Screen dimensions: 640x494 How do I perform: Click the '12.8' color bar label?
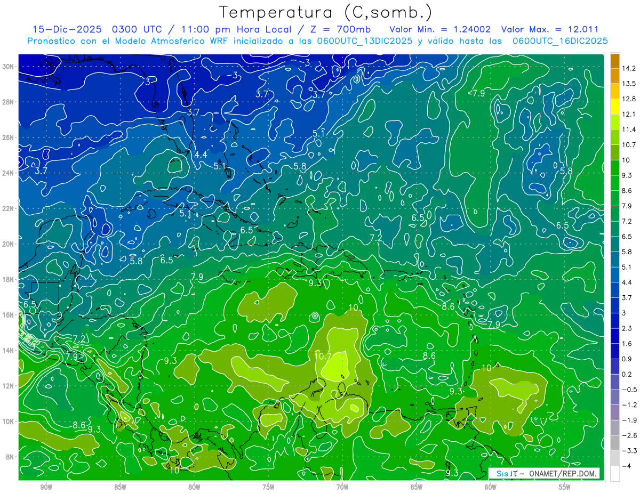pyautogui.click(x=628, y=99)
